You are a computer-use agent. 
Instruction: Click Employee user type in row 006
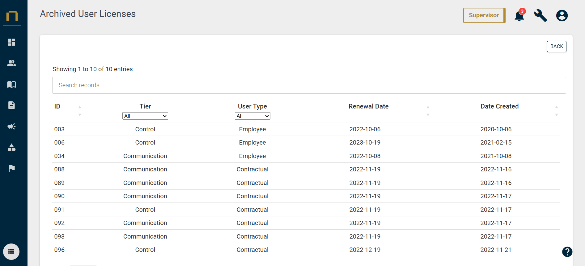[x=252, y=142]
